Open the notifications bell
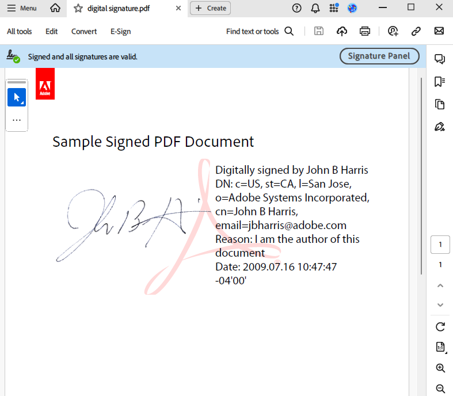The height and width of the screenshot is (396, 453). click(315, 8)
